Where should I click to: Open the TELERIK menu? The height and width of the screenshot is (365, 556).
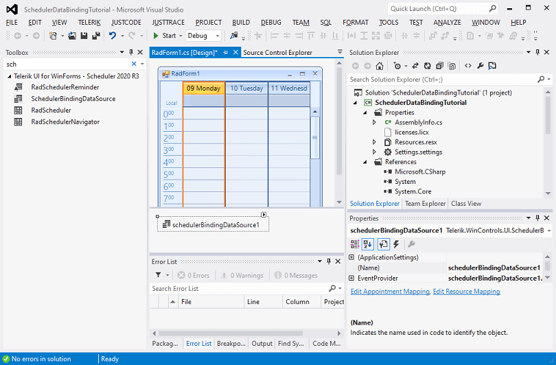coord(89,23)
